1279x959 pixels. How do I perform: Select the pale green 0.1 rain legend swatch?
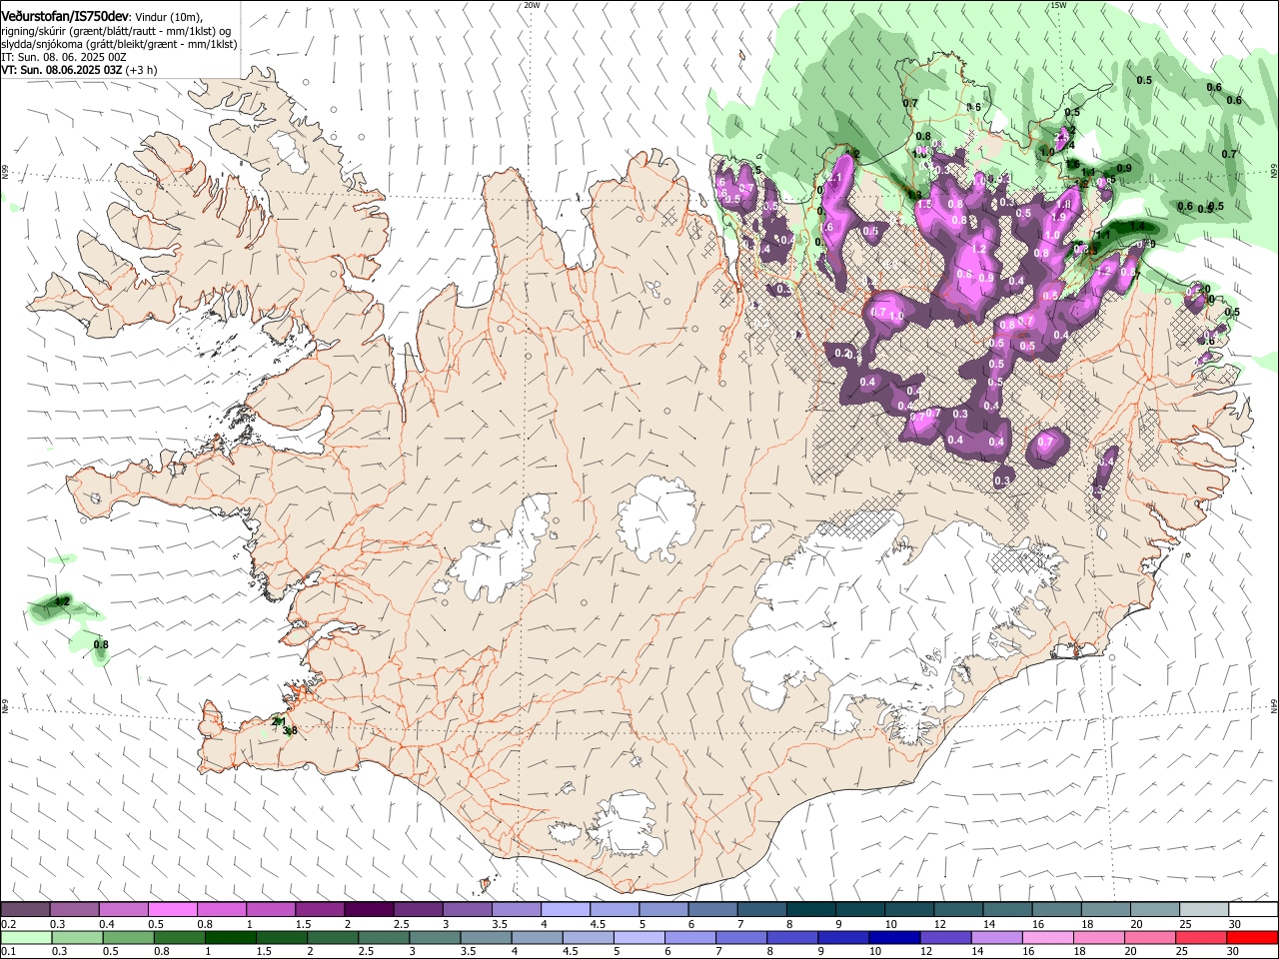(x=26, y=938)
